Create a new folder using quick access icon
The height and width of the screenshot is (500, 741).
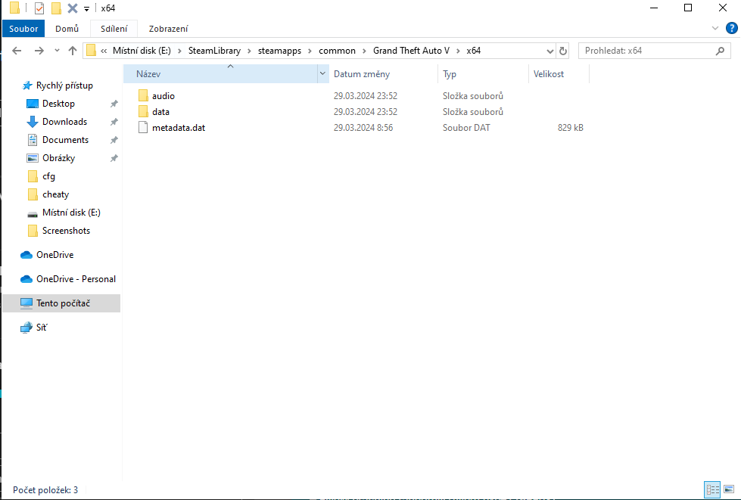pos(54,8)
